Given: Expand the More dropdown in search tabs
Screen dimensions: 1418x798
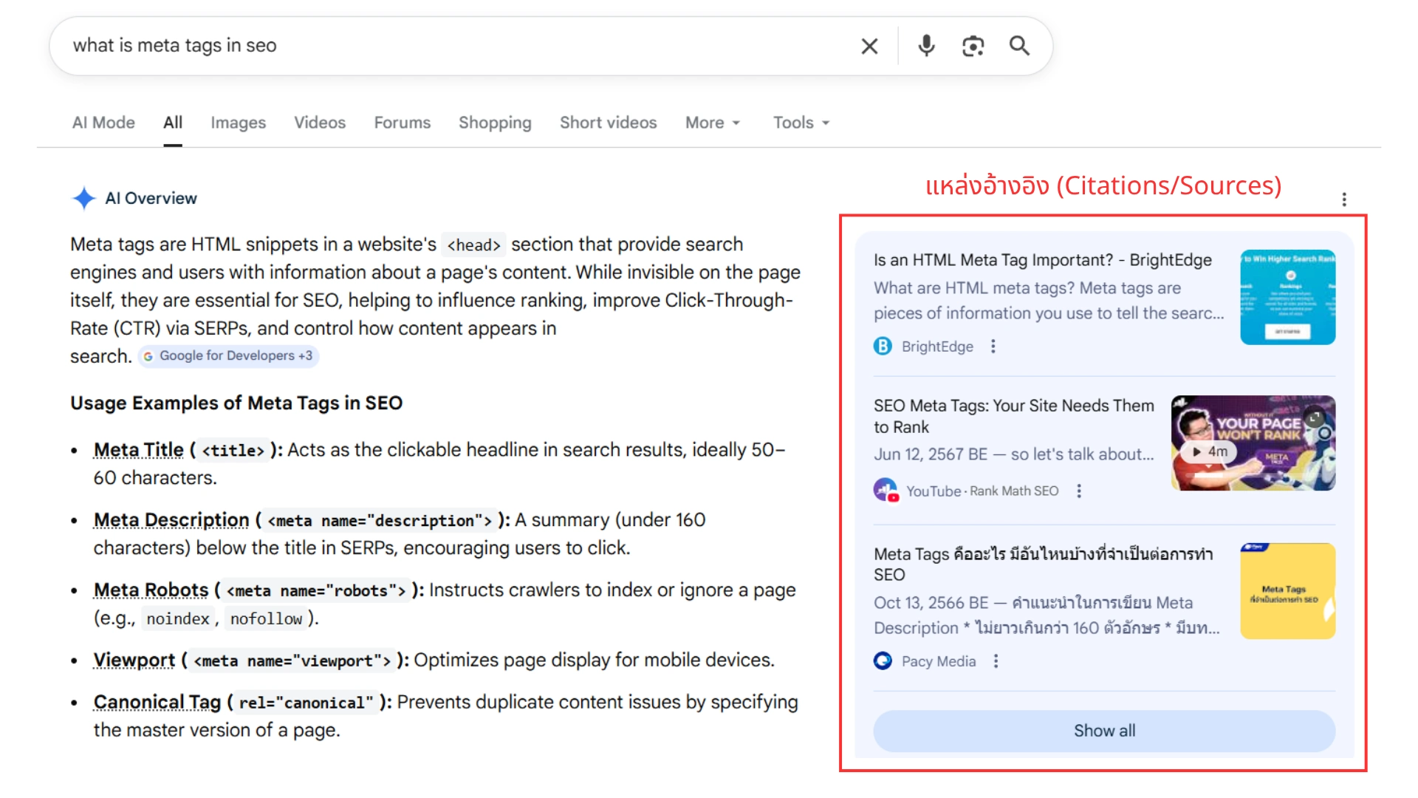Looking at the screenshot, I should click(713, 123).
